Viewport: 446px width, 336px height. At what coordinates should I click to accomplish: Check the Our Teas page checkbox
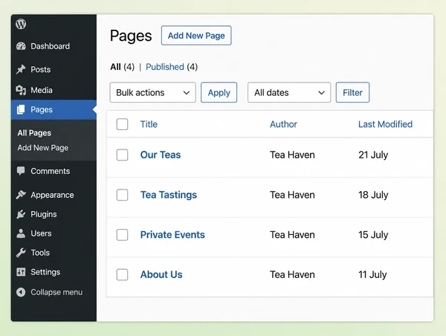click(122, 155)
